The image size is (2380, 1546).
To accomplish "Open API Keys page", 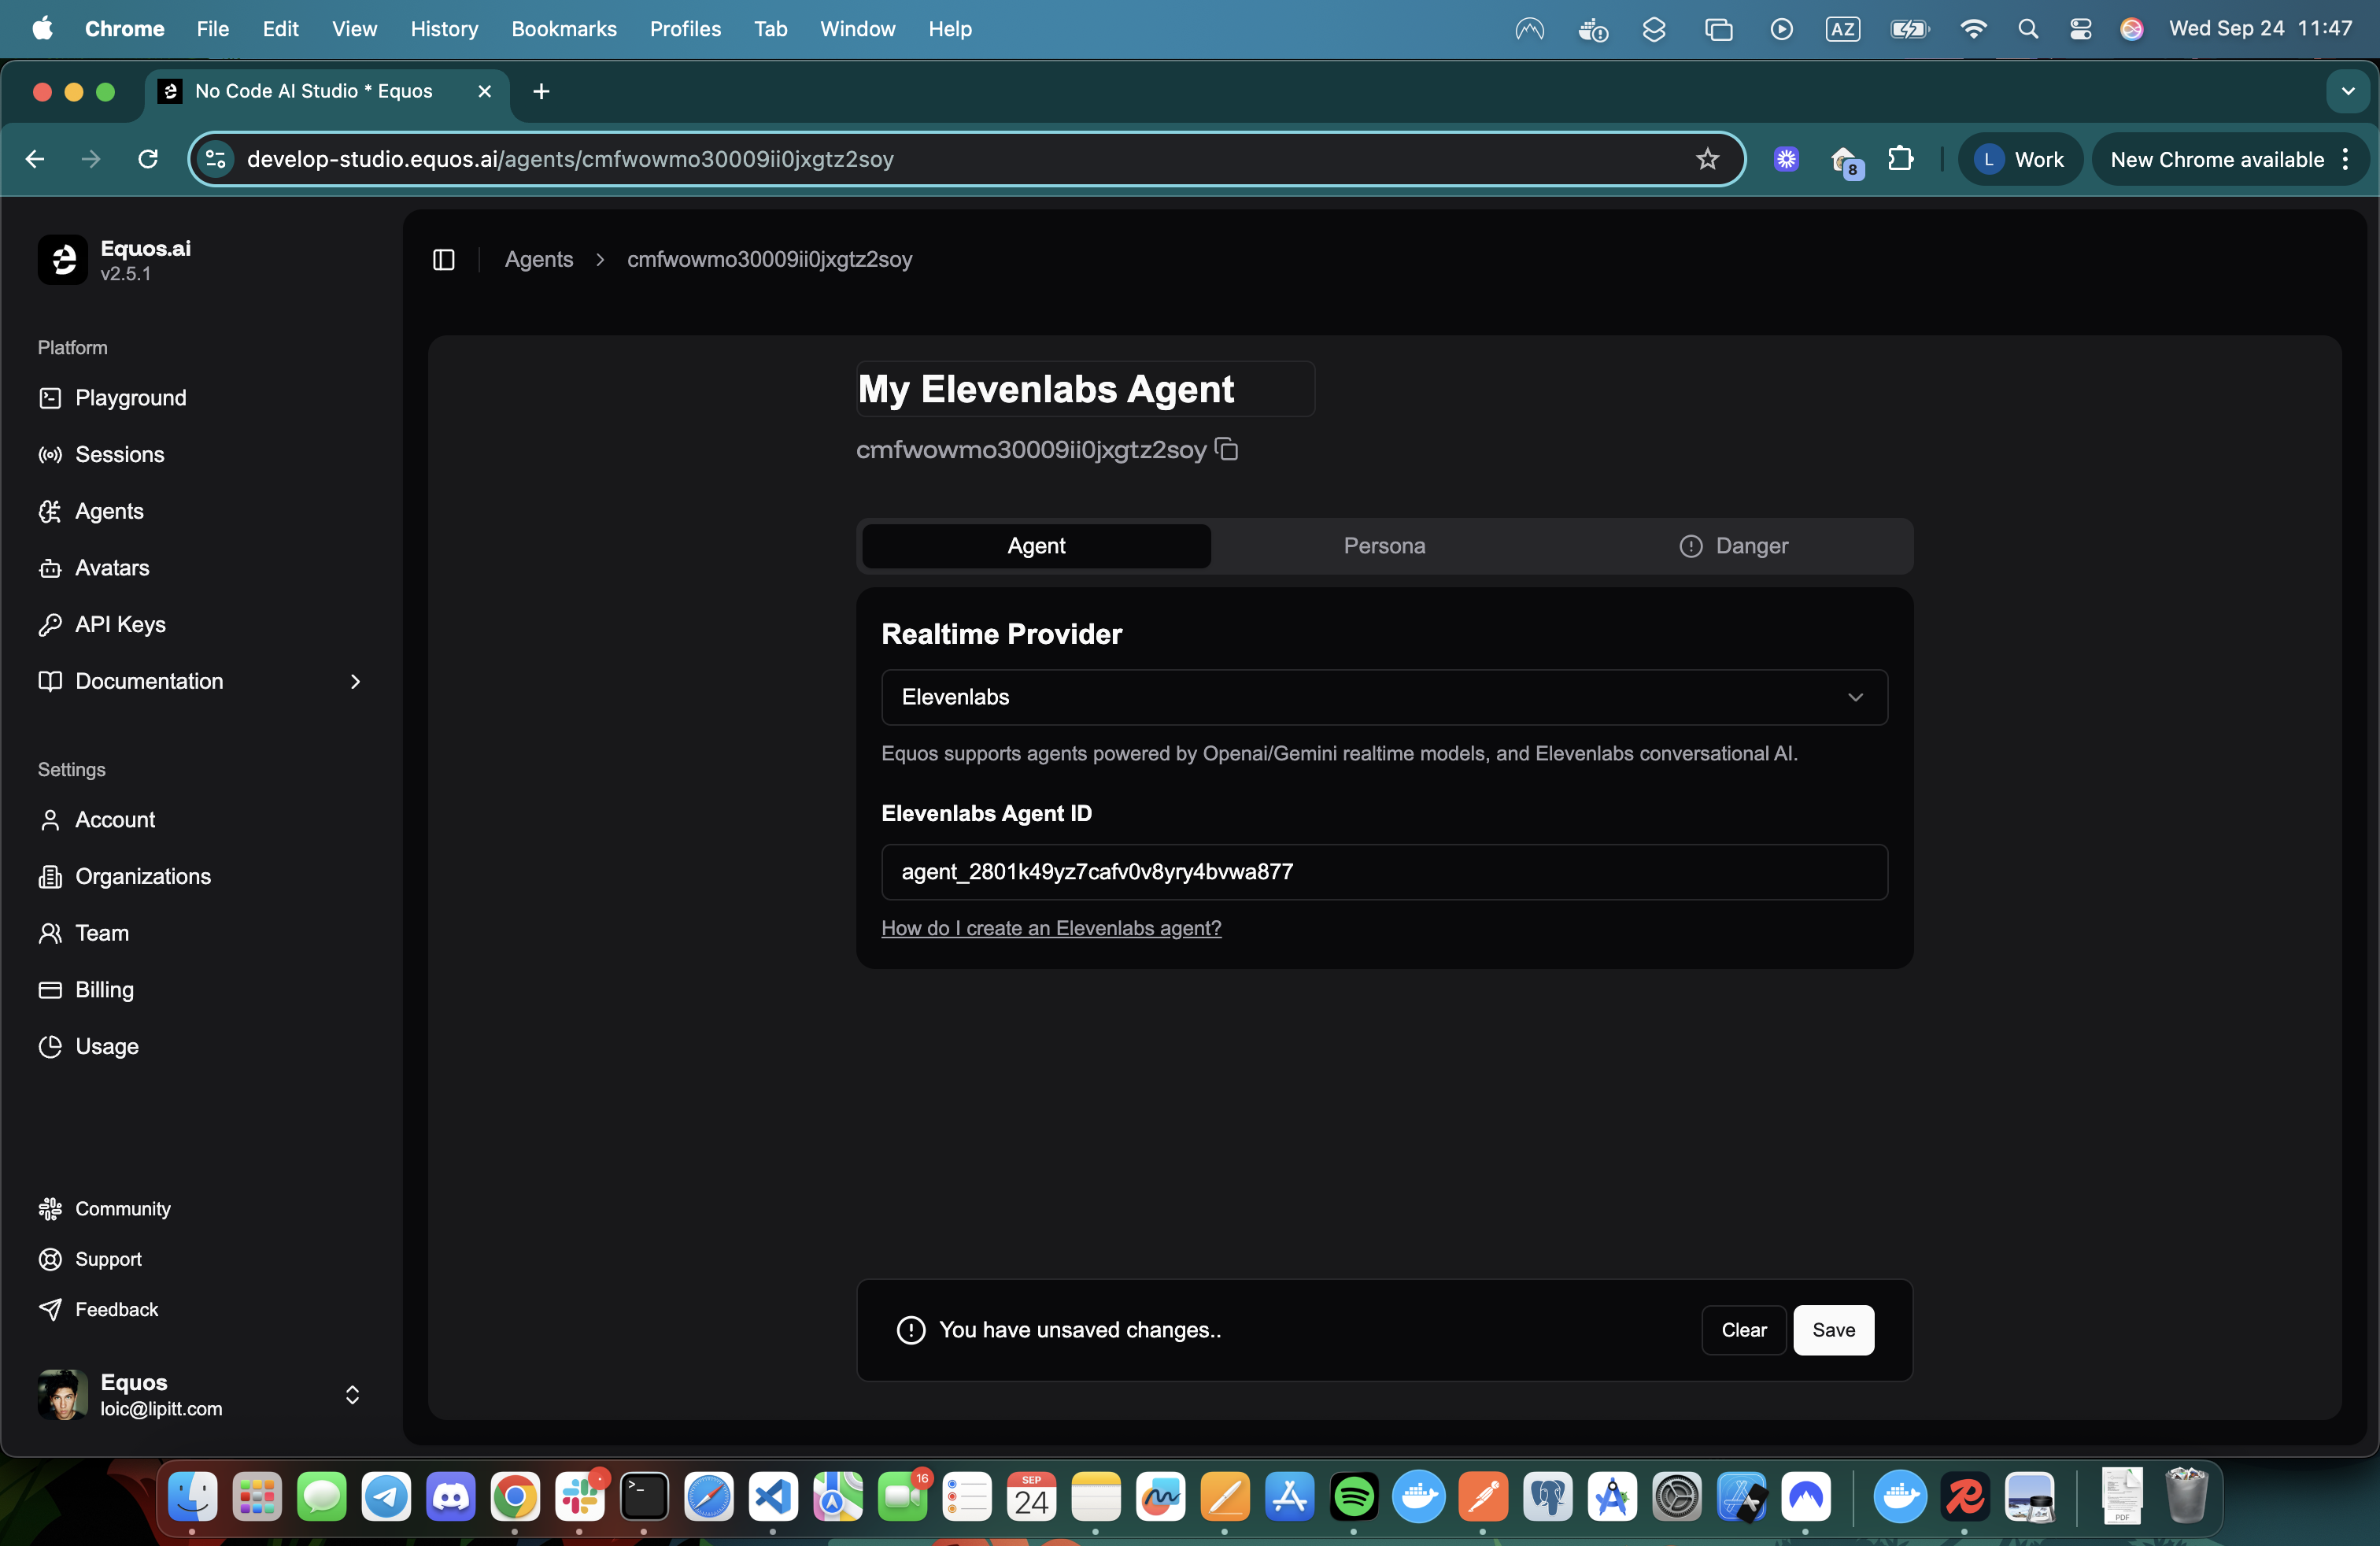I will click(120, 625).
